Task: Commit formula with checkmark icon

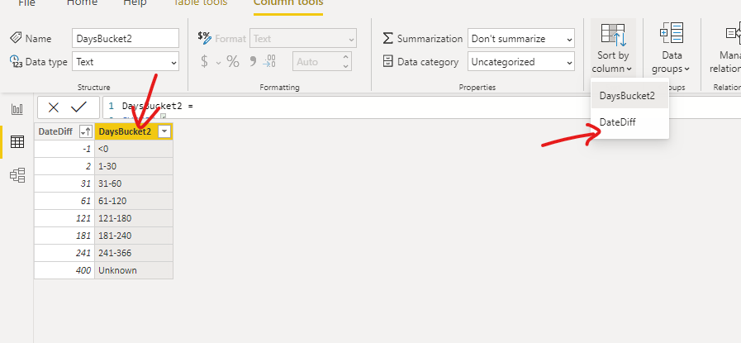Action: click(x=79, y=107)
